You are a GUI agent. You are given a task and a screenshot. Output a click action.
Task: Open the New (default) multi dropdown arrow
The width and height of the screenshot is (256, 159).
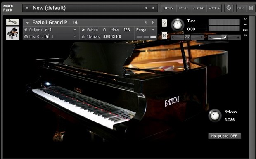pyautogui.click(x=27, y=8)
